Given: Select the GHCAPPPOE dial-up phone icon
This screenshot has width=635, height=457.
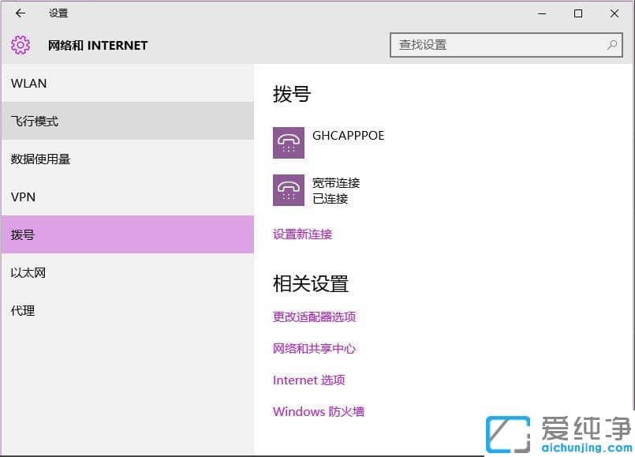Looking at the screenshot, I should (289, 143).
